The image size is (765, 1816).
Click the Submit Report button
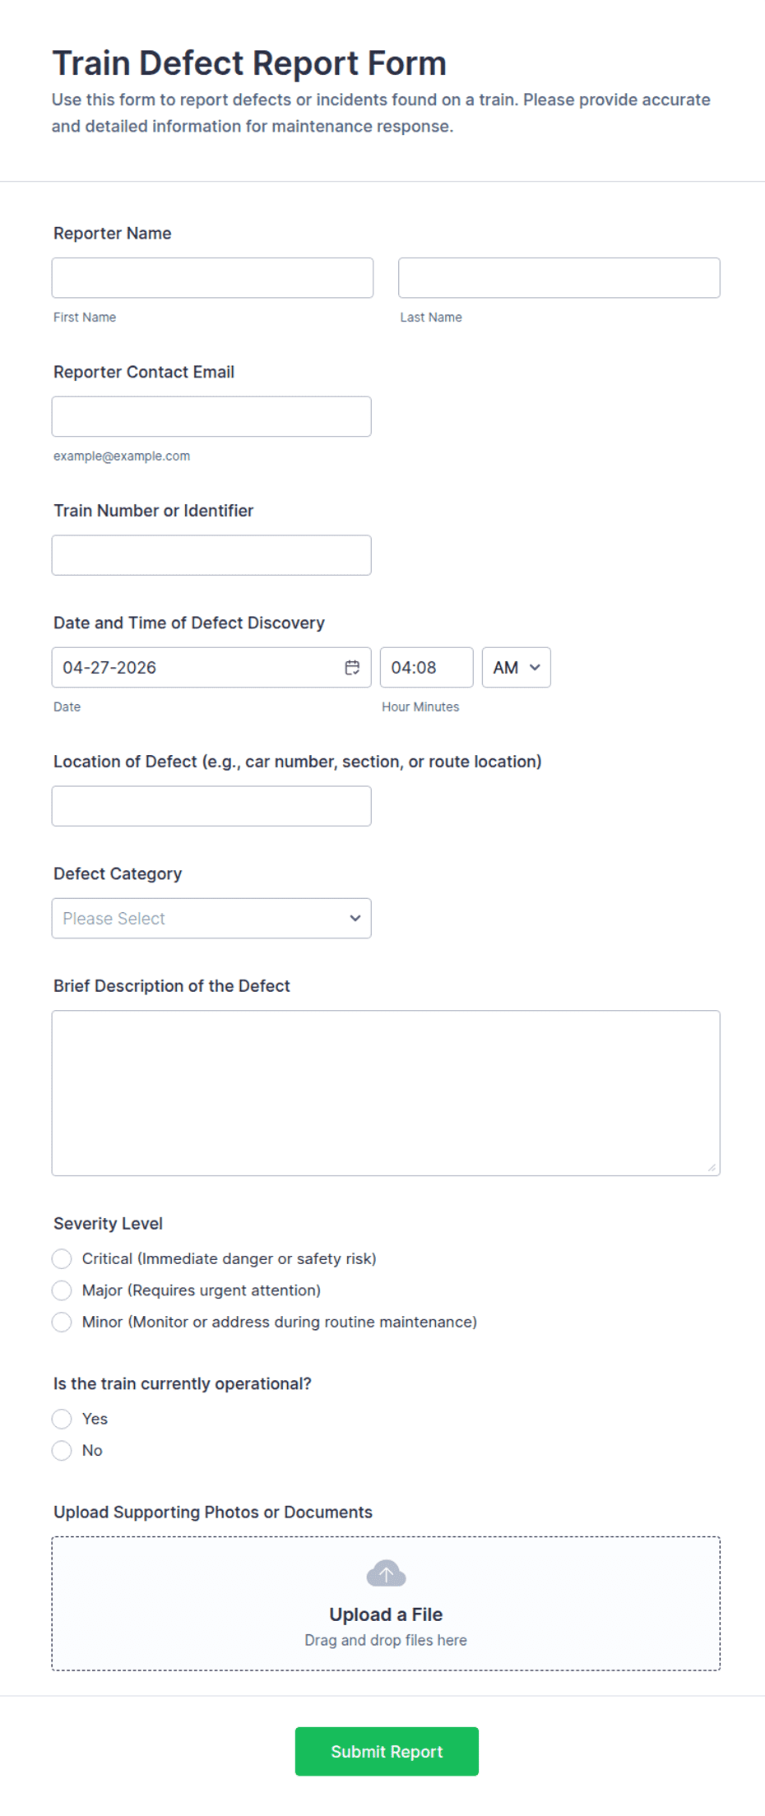point(386,1751)
